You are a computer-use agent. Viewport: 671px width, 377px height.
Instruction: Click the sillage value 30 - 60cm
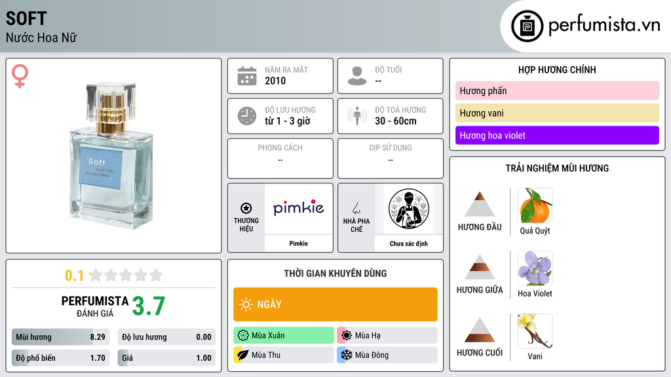[x=395, y=121]
